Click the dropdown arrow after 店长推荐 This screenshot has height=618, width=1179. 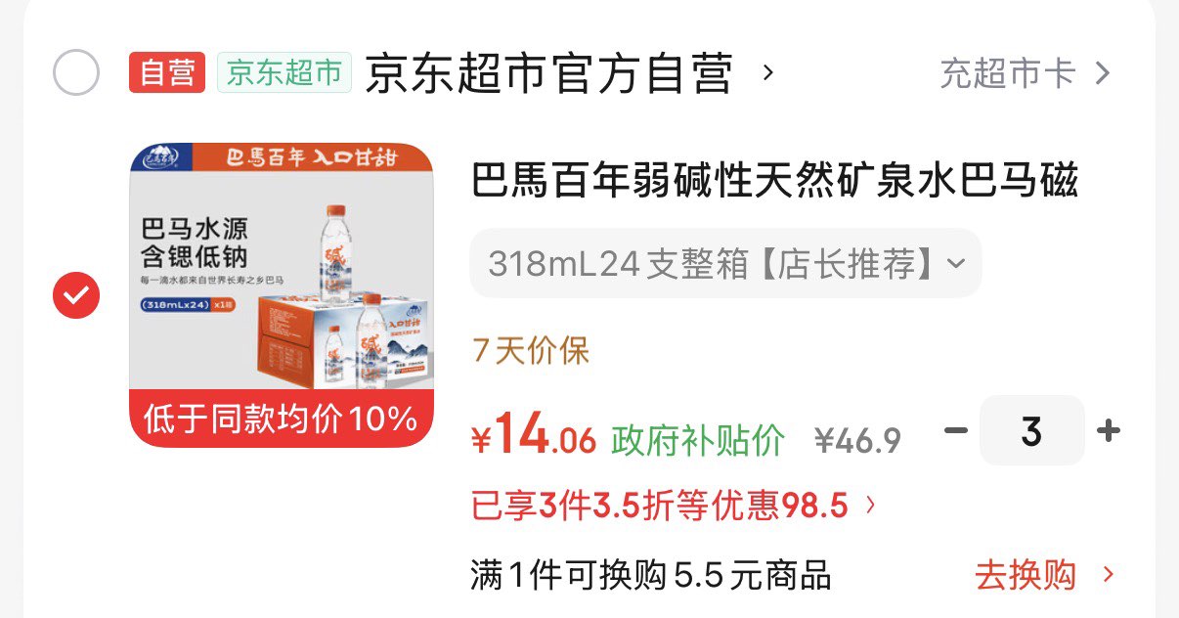click(x=956, y=264)
